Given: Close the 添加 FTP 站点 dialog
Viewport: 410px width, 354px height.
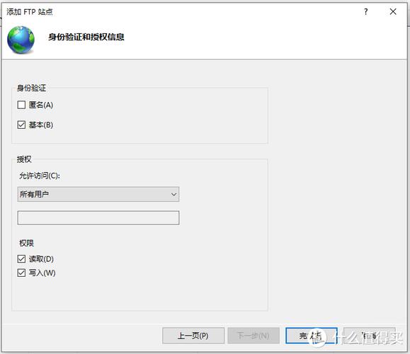Looking at the screenshot, I should pyautogui.click(x=393, y=11).
